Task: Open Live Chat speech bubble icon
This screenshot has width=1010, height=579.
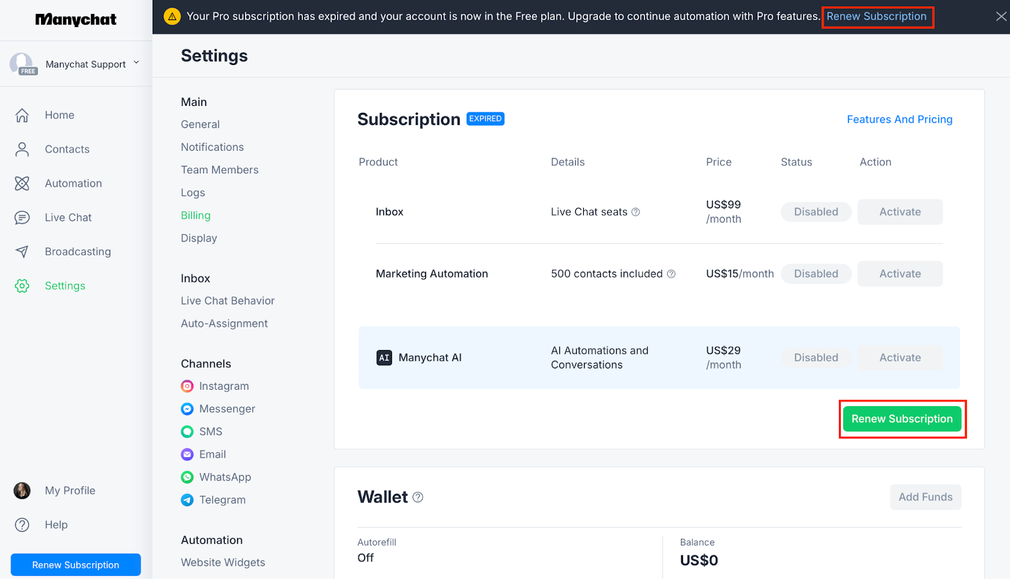Action: pos(22,218)
